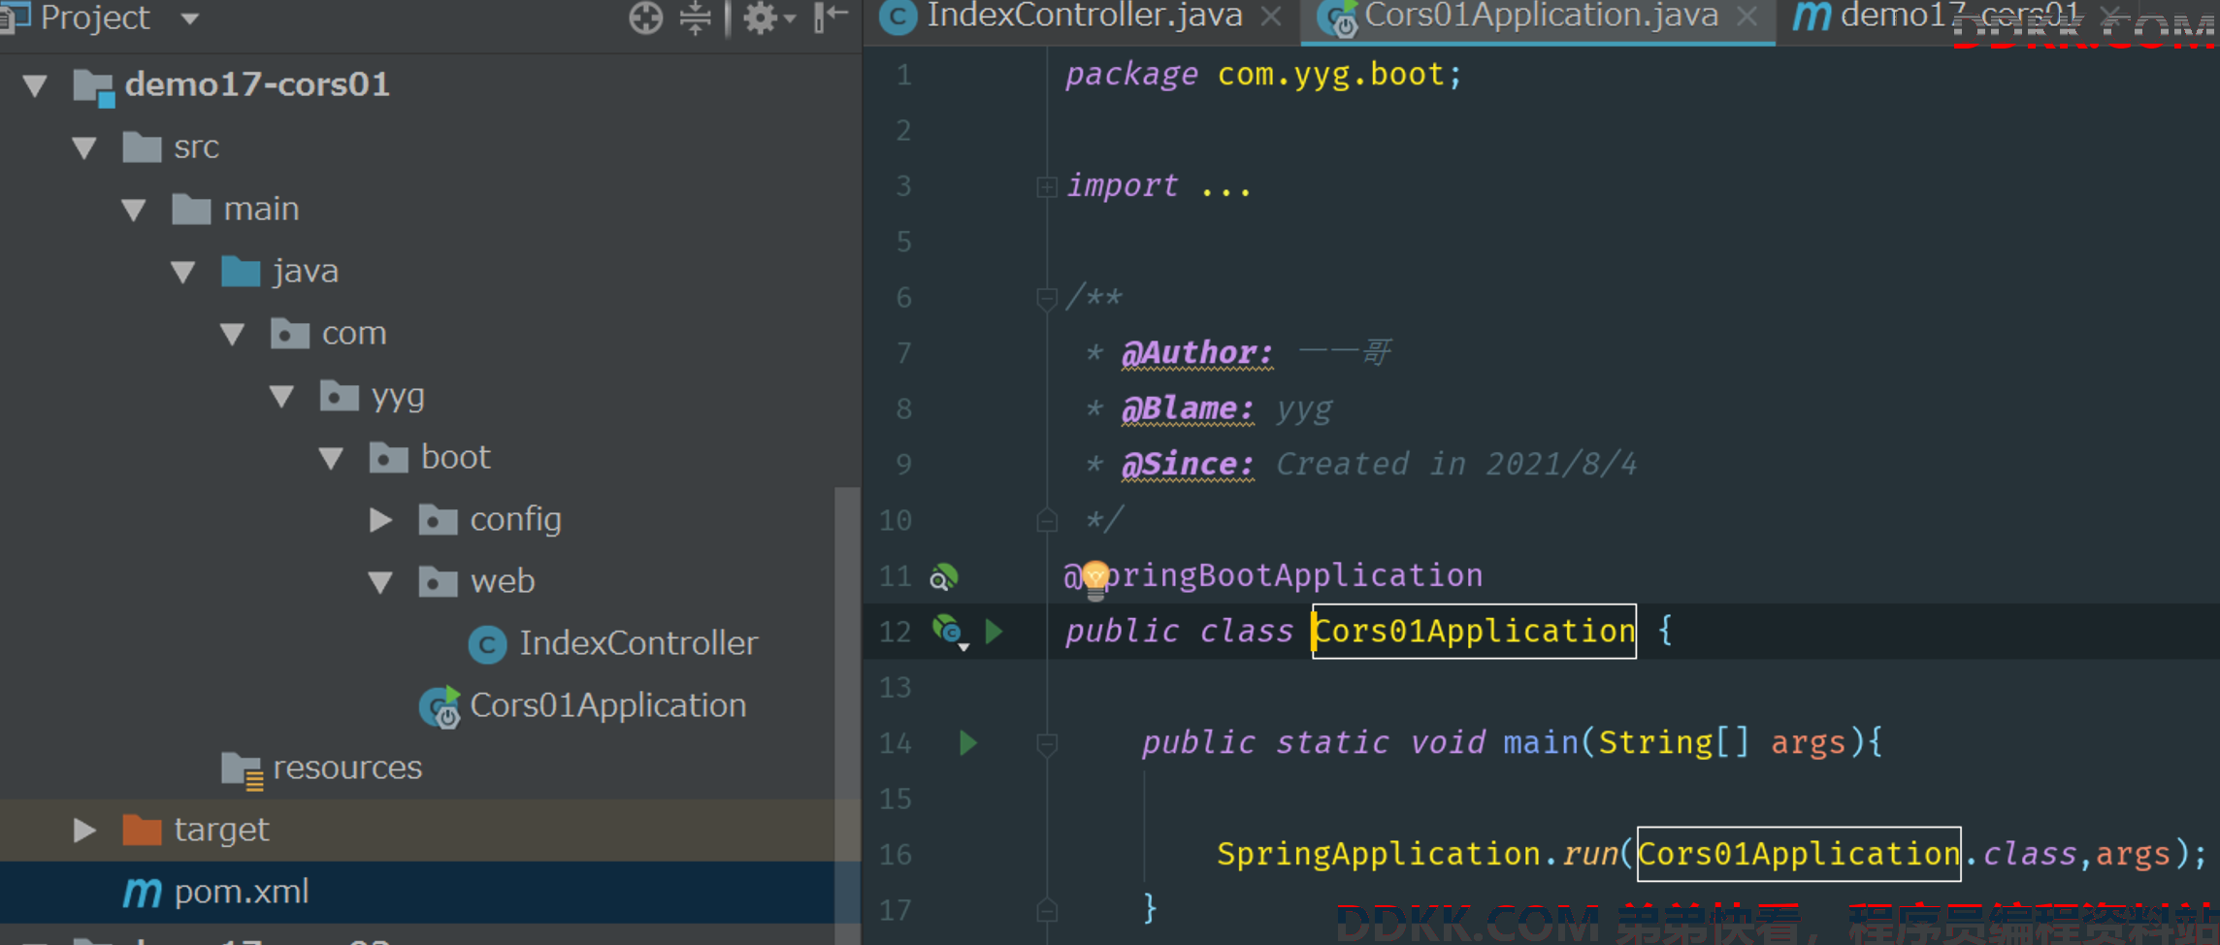Screen dimensions: 2220x945
Task: Click the locate/scroll from source crosshair icon
Action: 645,17
